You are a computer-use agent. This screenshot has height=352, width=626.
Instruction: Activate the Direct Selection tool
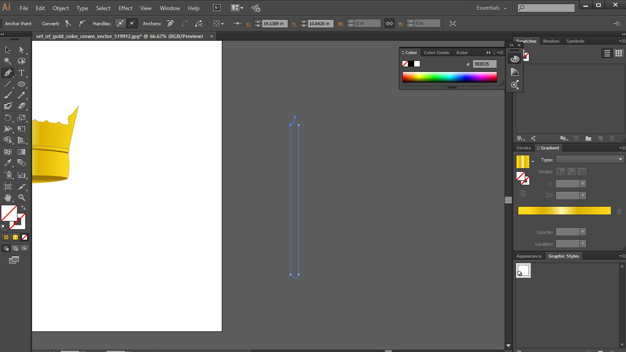[21, 49]
